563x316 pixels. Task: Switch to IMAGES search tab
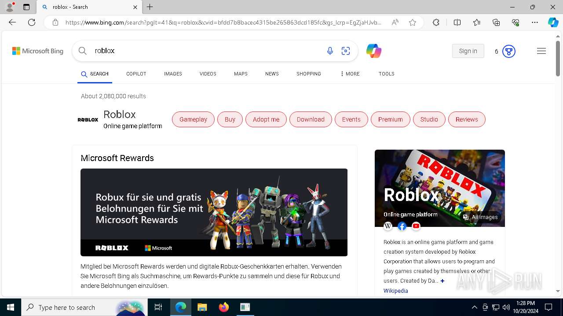pyautogui.click(x=173, y=74)
